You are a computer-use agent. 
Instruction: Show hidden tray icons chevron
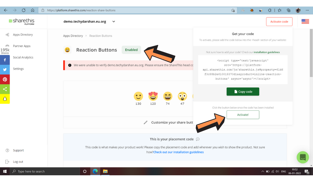click(x=262, y=171)
